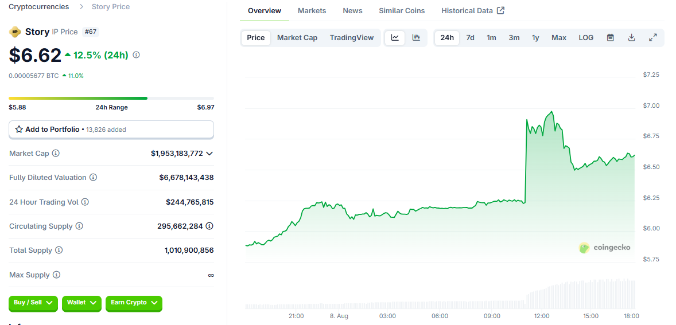The image size is (676, 325).
Task: Click the 24h Range progress bar
Action: pos(111,98)
